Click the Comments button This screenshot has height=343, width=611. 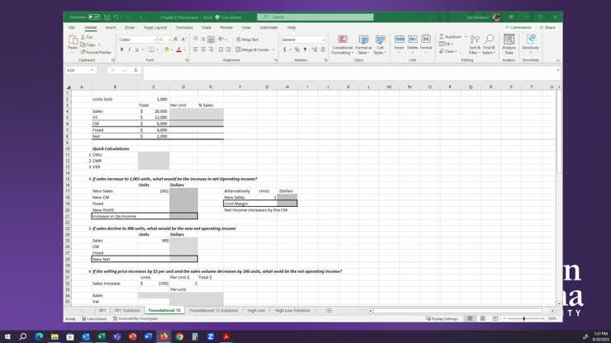point(519,27)
